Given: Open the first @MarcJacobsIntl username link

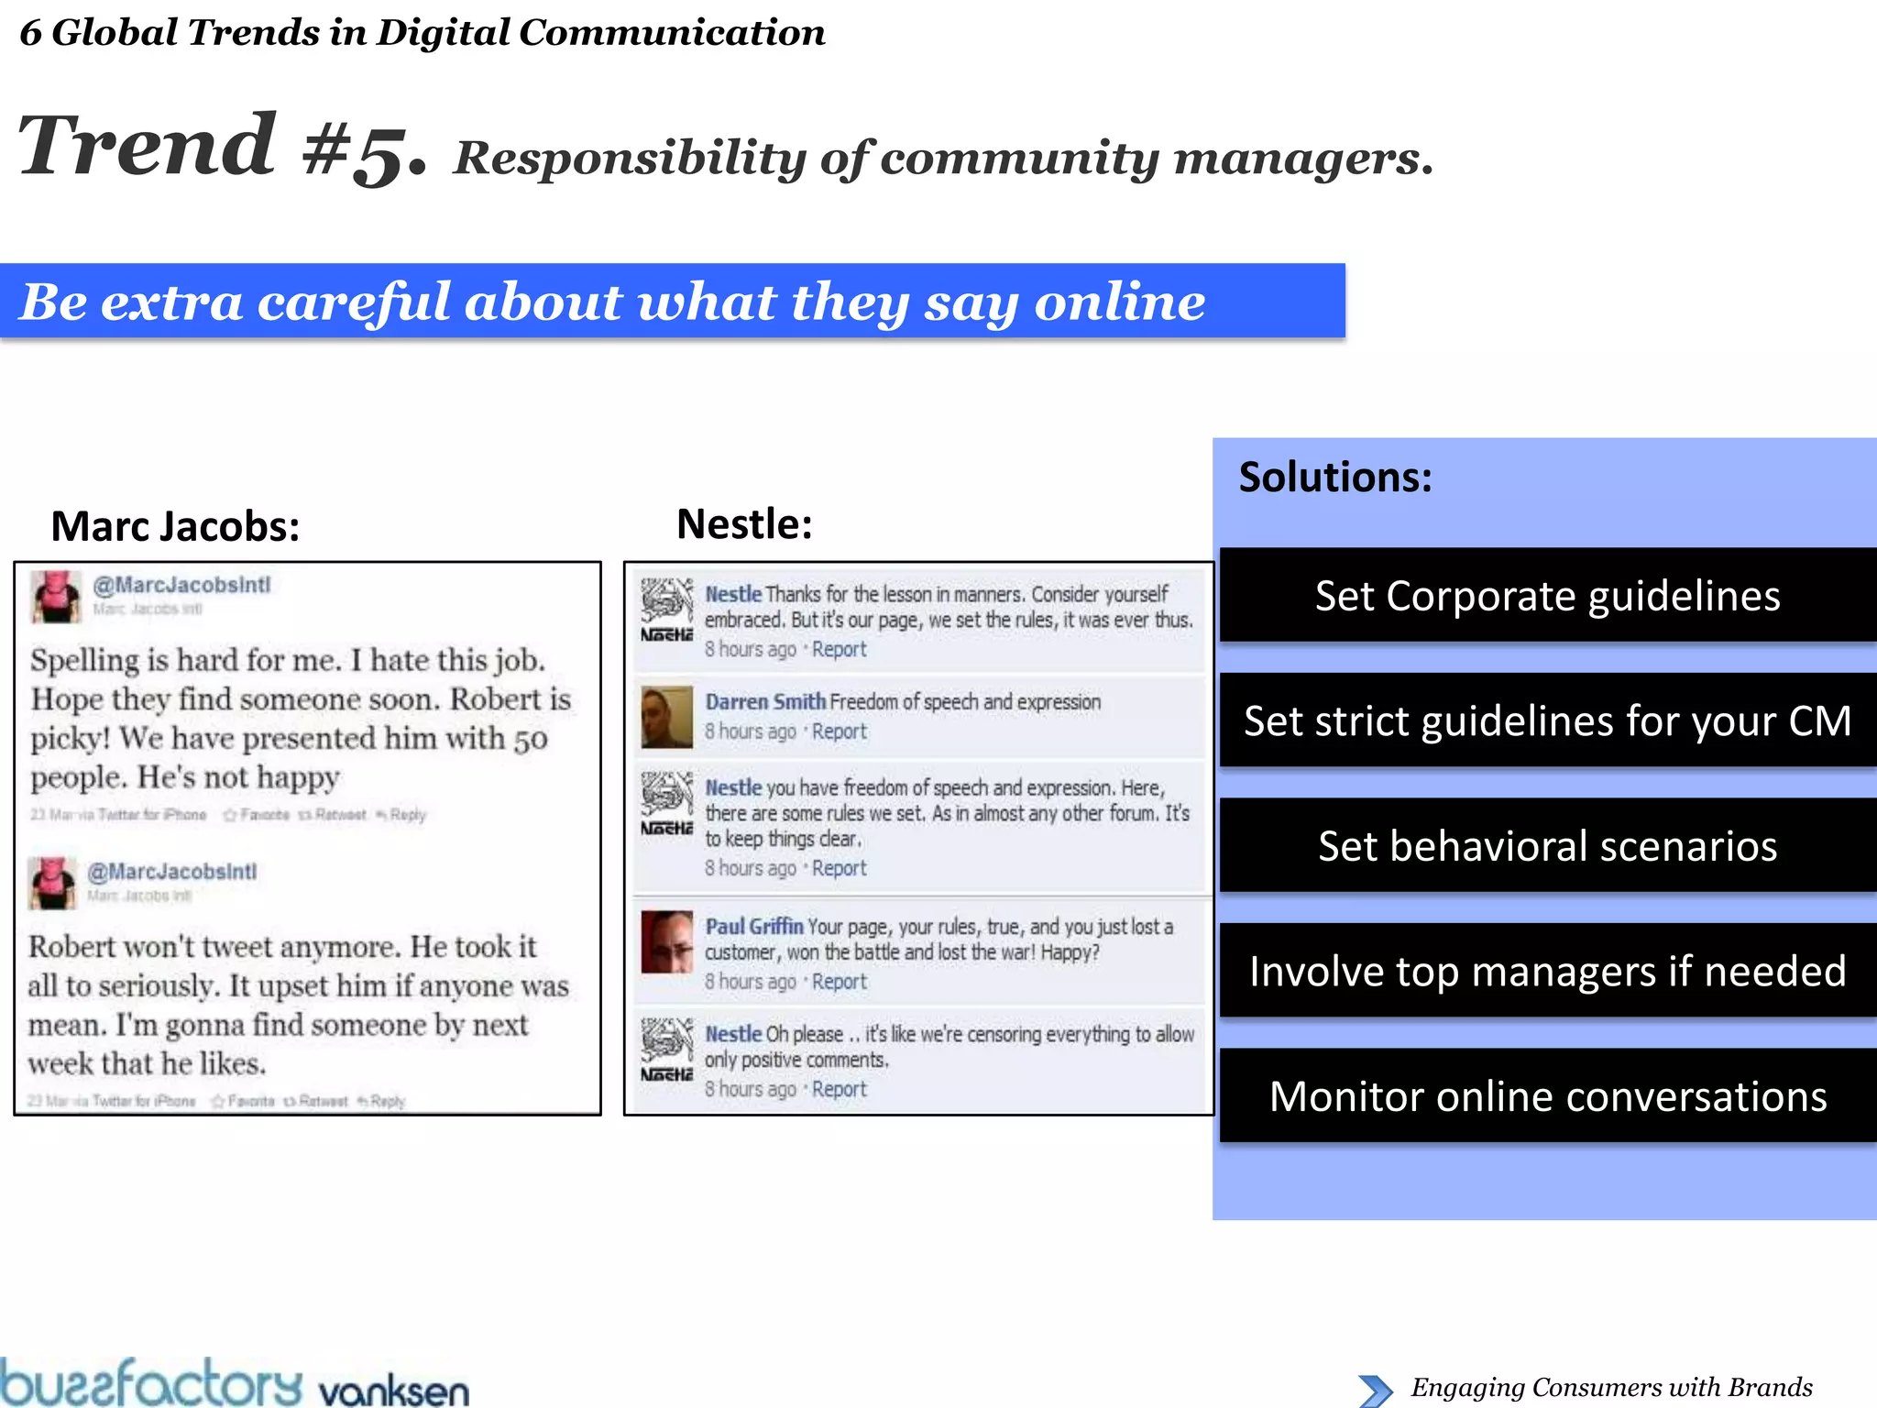Looking at the screenshot, I should click(181, 585).
